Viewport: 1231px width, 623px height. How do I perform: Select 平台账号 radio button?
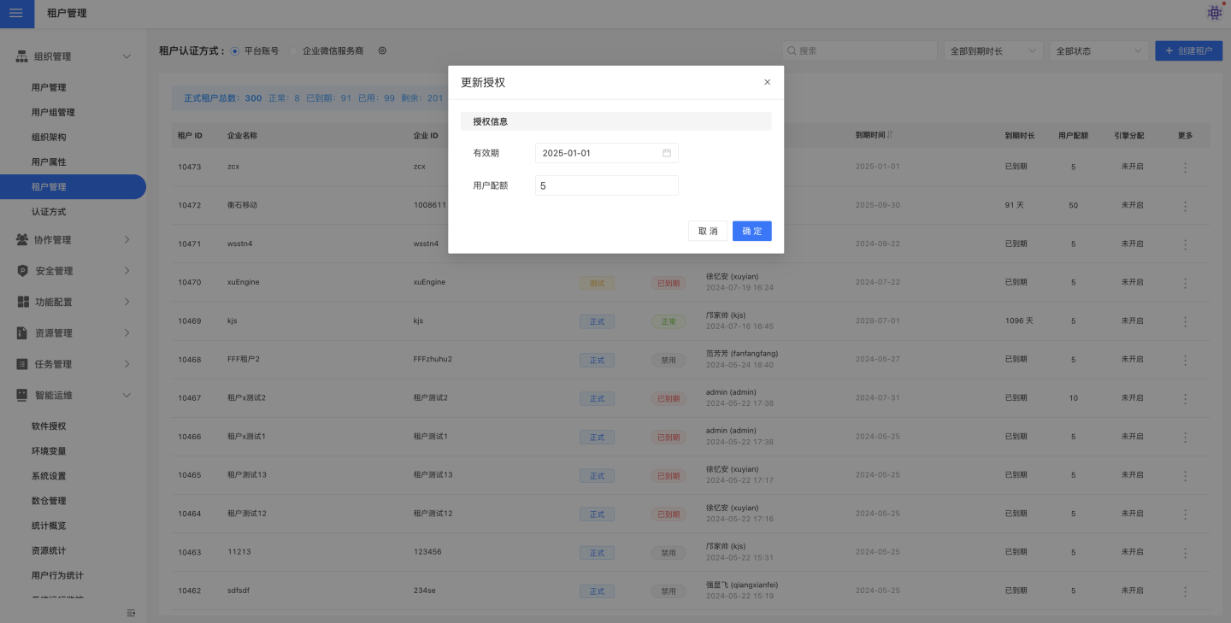click(235, 50)
